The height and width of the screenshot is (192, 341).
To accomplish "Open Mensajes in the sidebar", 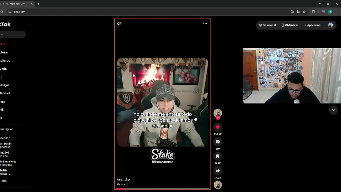I will 5,85.
